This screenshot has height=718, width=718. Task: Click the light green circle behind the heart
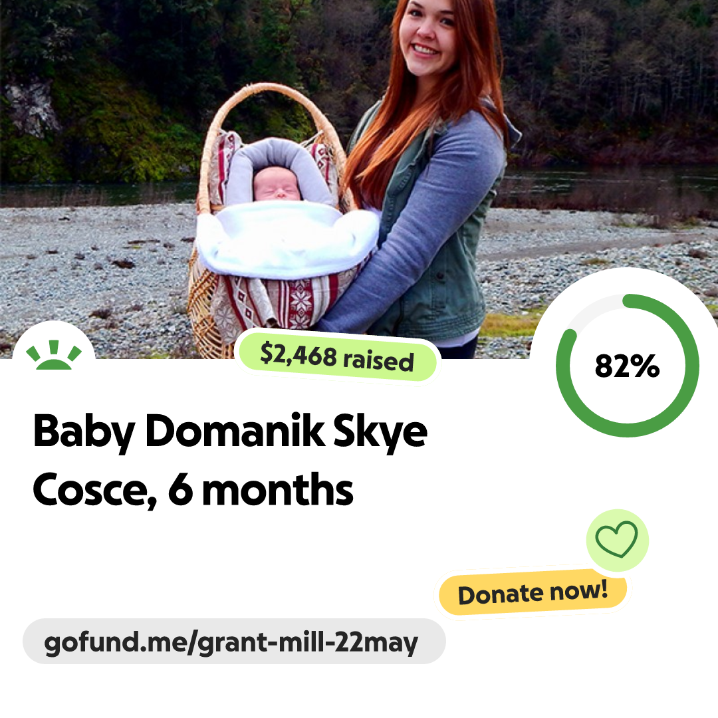coord(617,540)
